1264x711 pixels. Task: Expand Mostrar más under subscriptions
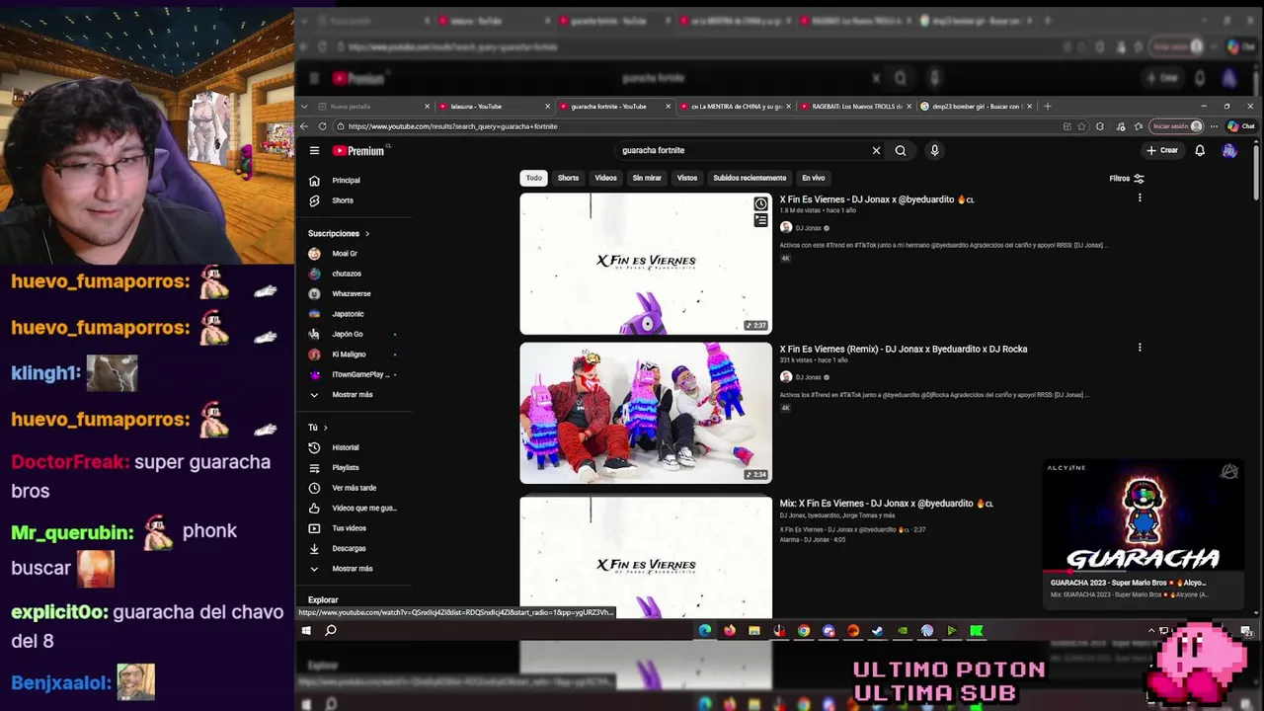(x=354, y=395)
